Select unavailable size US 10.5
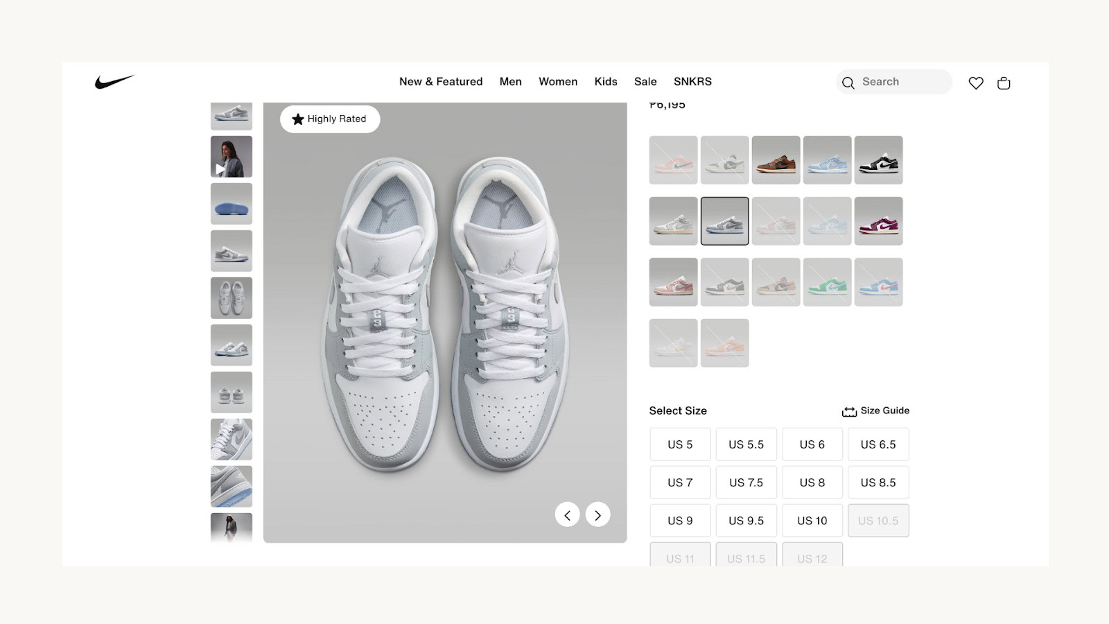This screenshot has width=1109, height=624. (x=878, y=521)
